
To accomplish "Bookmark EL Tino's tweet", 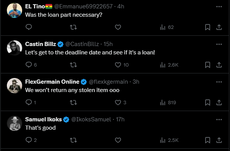I will point(207,27).
